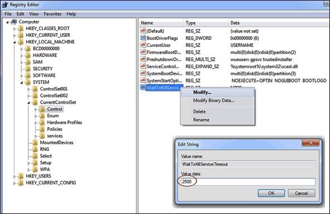Choose Delete from the context menu
330x214 pixels.
pyautogui.click(x=217, y=111)
